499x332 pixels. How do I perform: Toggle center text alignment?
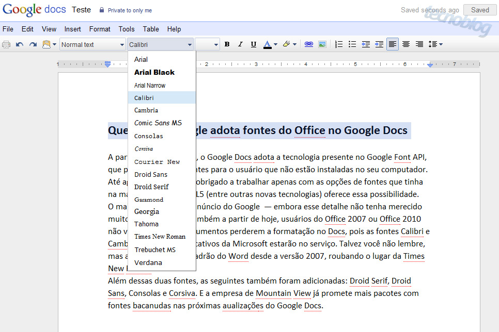pyautogui.click(x=406, y=44)
